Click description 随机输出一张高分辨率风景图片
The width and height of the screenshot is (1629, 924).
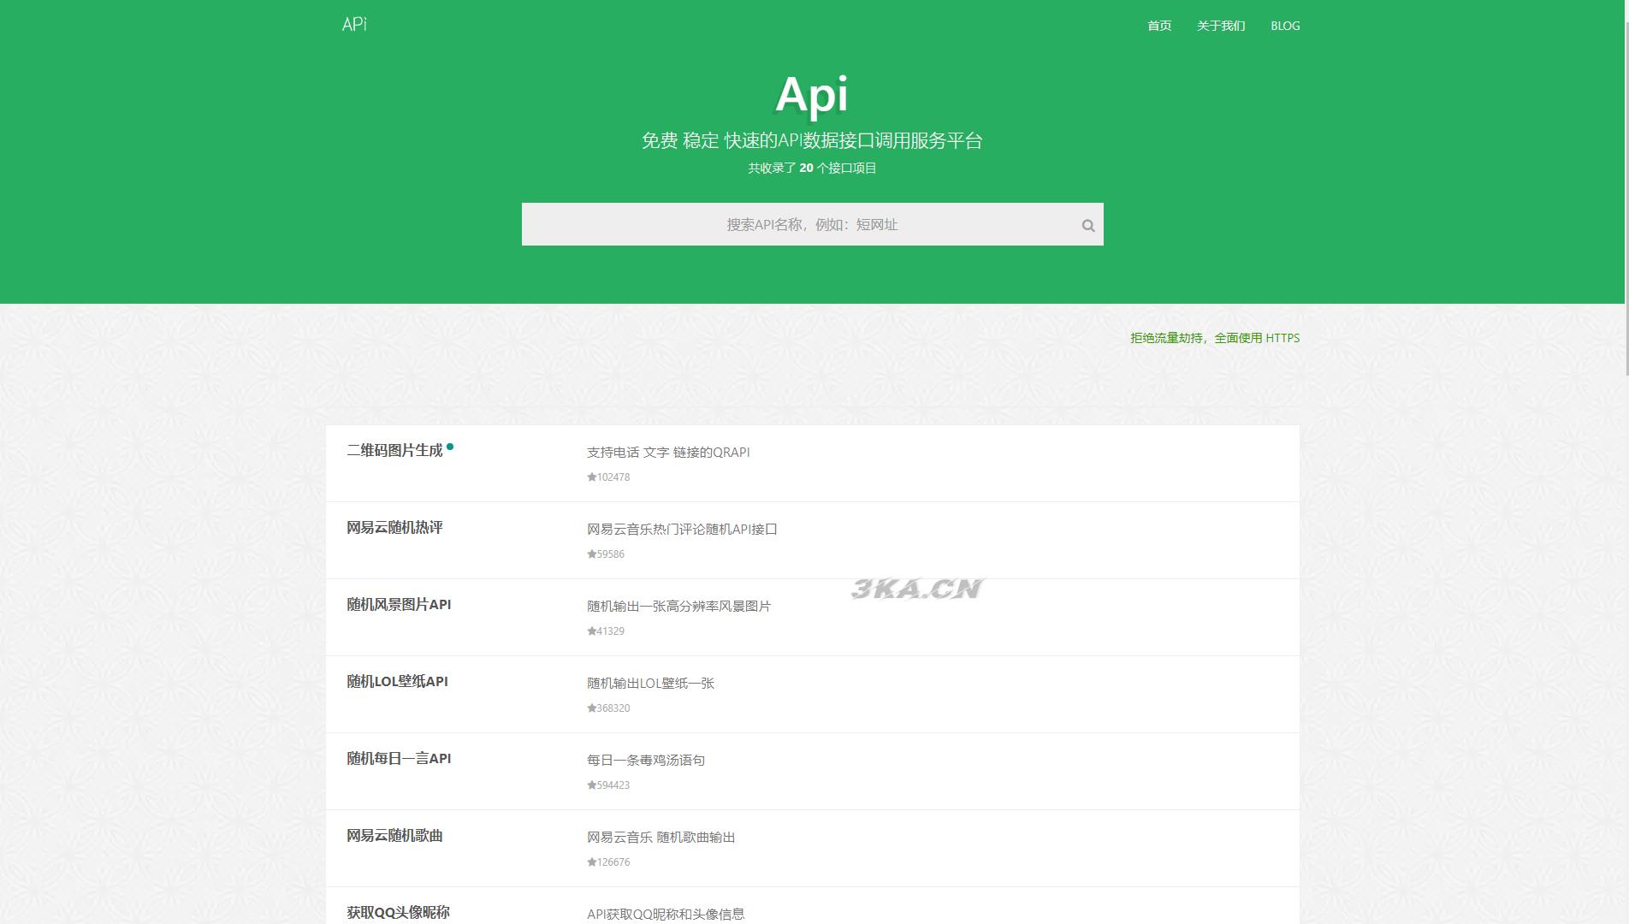[x=678, y=606]
